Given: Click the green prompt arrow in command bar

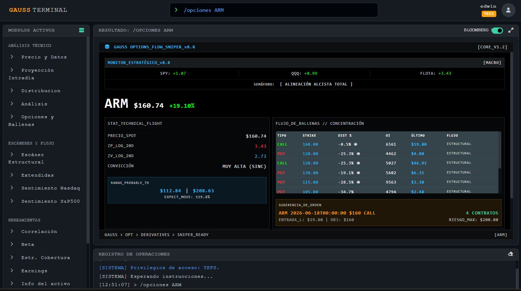Looking at the screenshot, I should click(176, 10).
